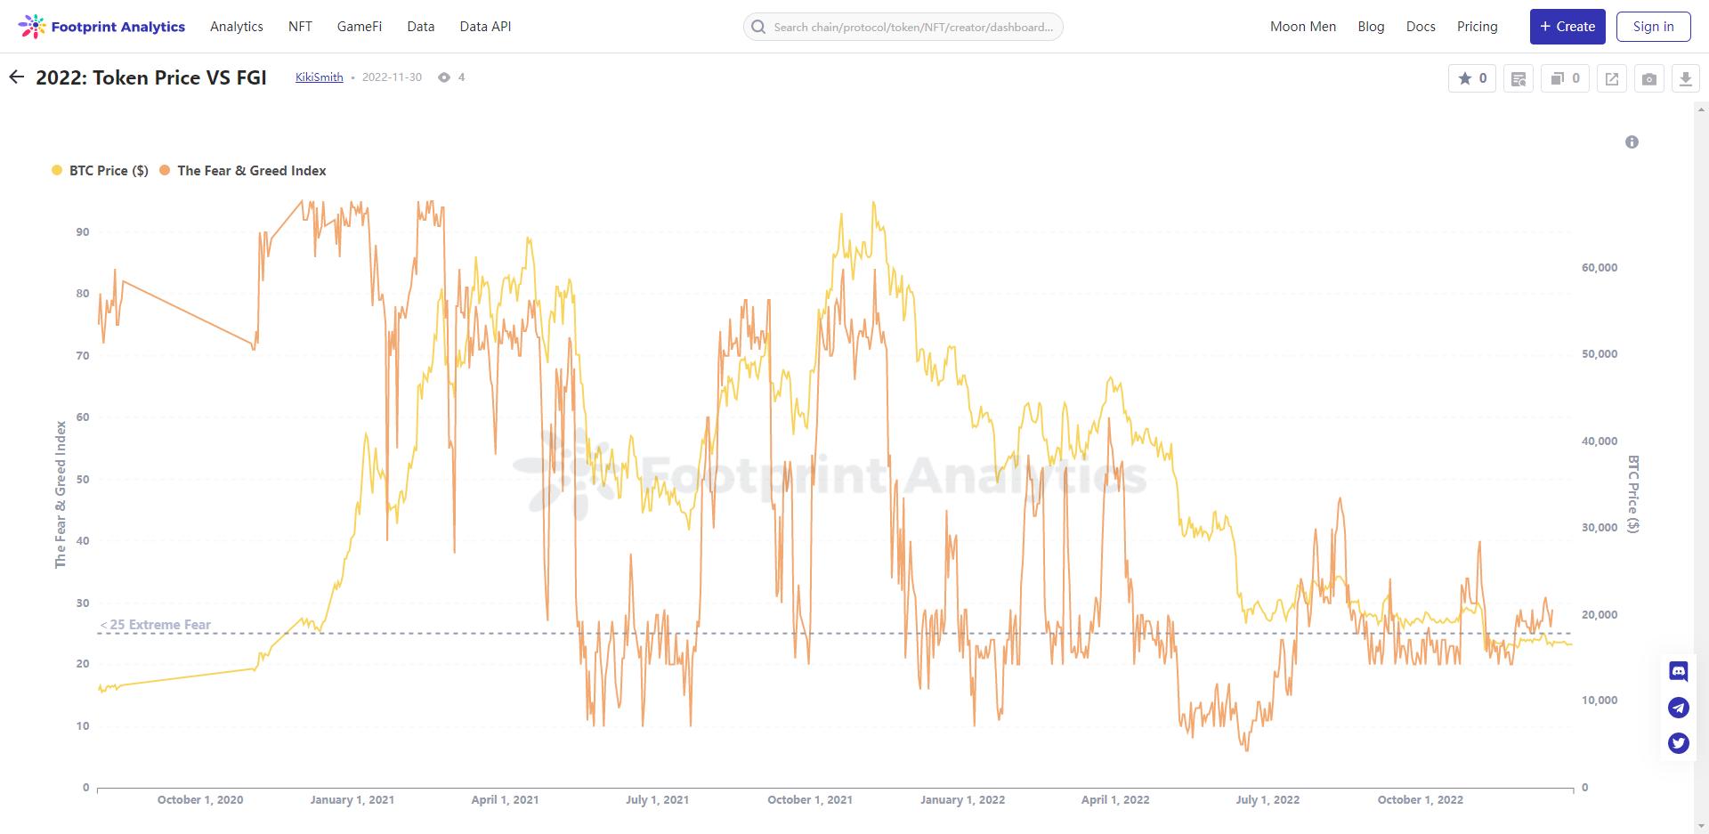Viewport: 1709px width, 834px height.
Task: Open the share external link icon
Action: 1612,78
